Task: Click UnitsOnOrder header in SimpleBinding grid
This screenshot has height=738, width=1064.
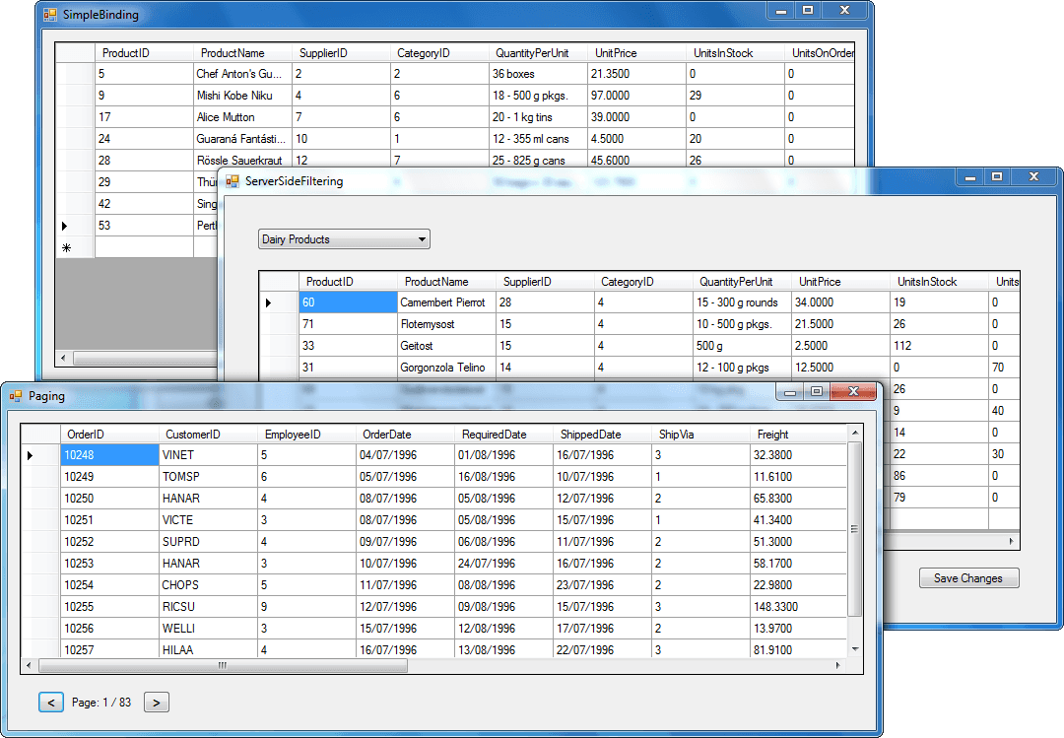Action: [x=820, y=52]
